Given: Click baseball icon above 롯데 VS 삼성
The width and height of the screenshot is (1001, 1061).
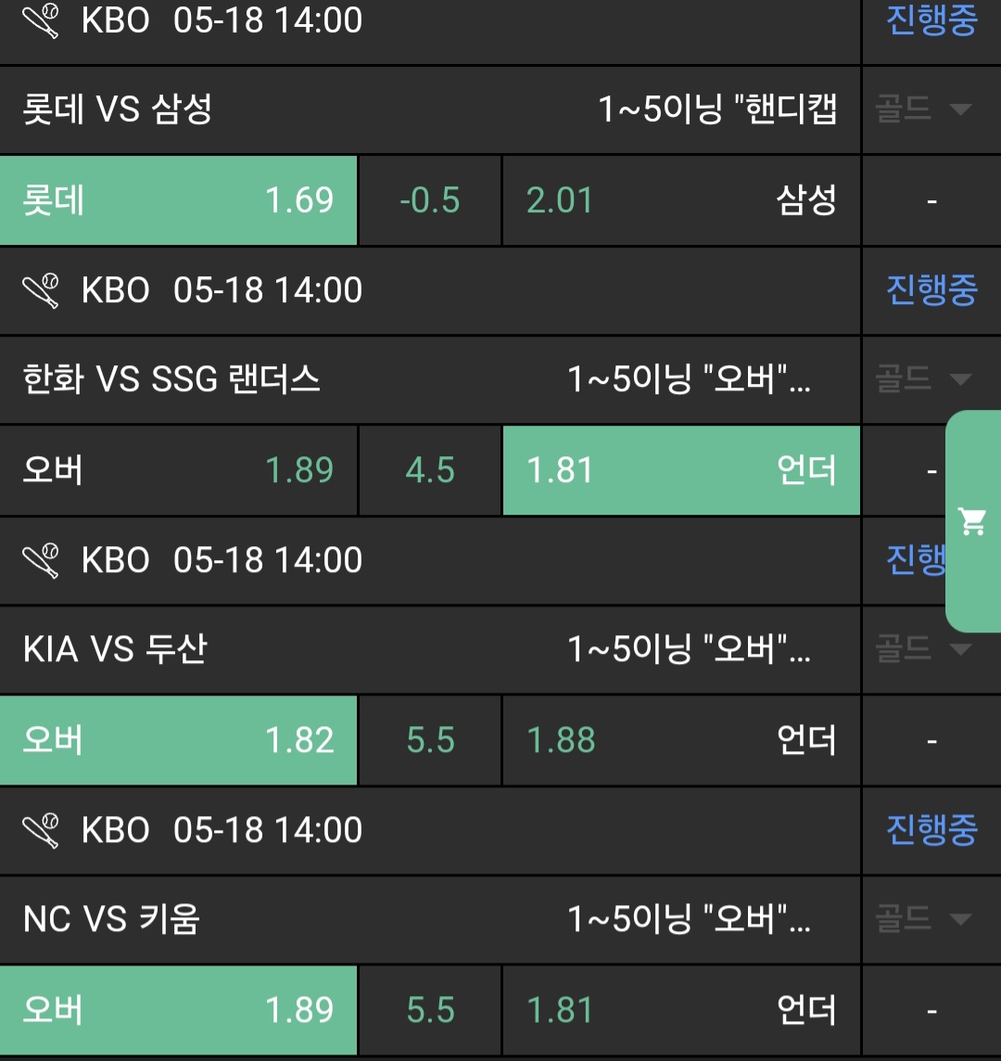Looking at the screenshot, I should [x=41, y=20].
